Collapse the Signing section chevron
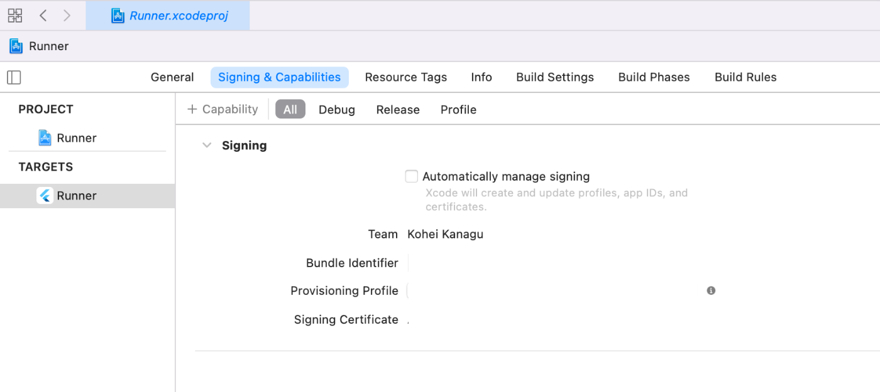The width and height of the screenshot is (880, 392). (x=206, y=146)
